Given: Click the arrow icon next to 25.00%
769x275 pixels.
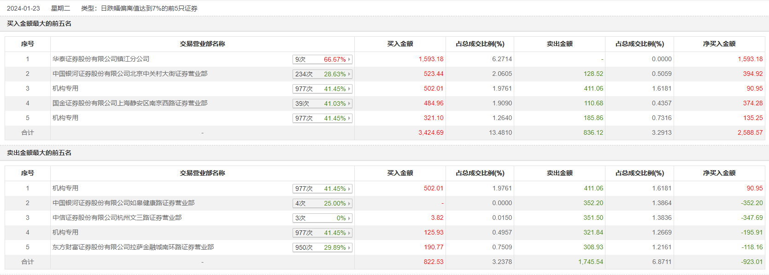Looking at the screenshot, I should (349, 203).
